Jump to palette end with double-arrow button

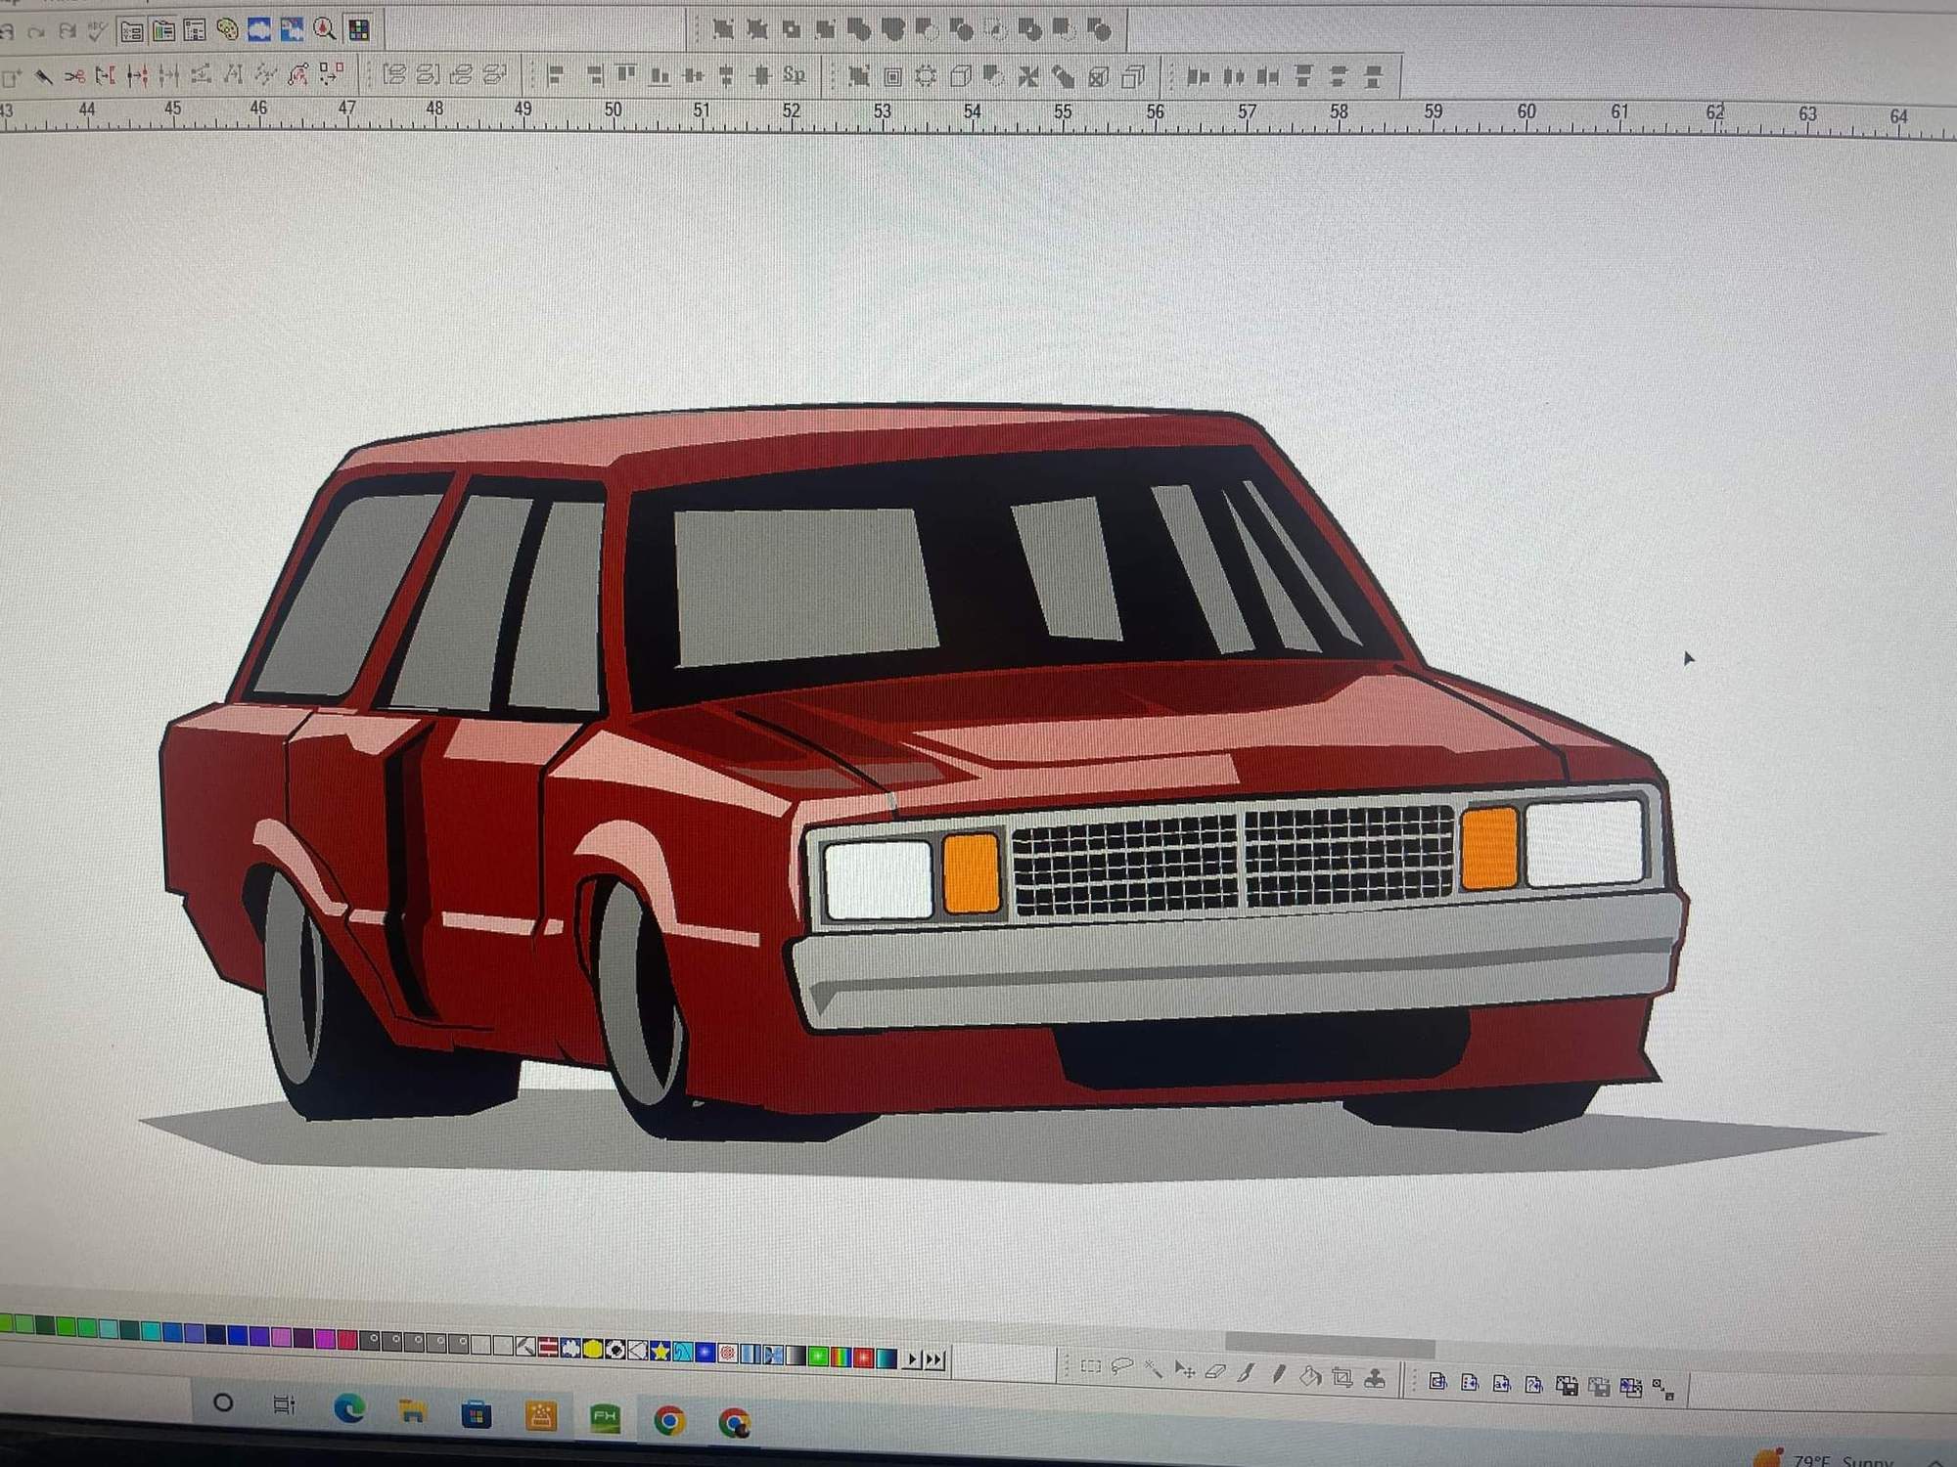934,1359
